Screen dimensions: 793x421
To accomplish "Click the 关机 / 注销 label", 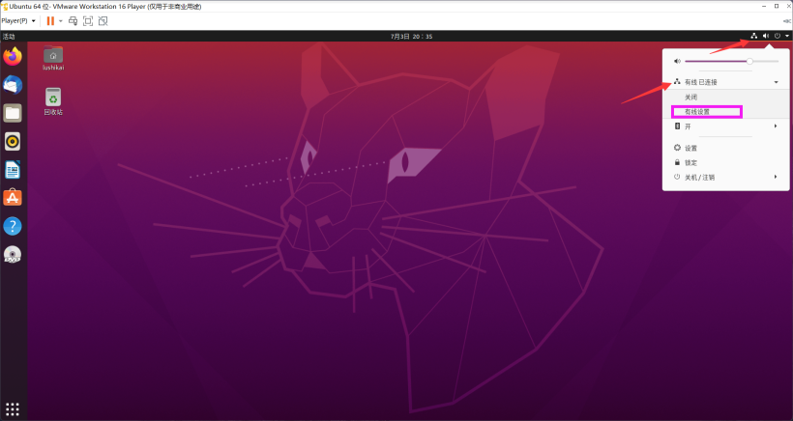I will tap(699, 177).
